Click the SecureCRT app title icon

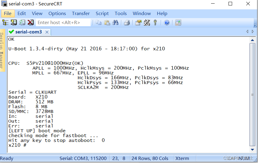point(4,4)
